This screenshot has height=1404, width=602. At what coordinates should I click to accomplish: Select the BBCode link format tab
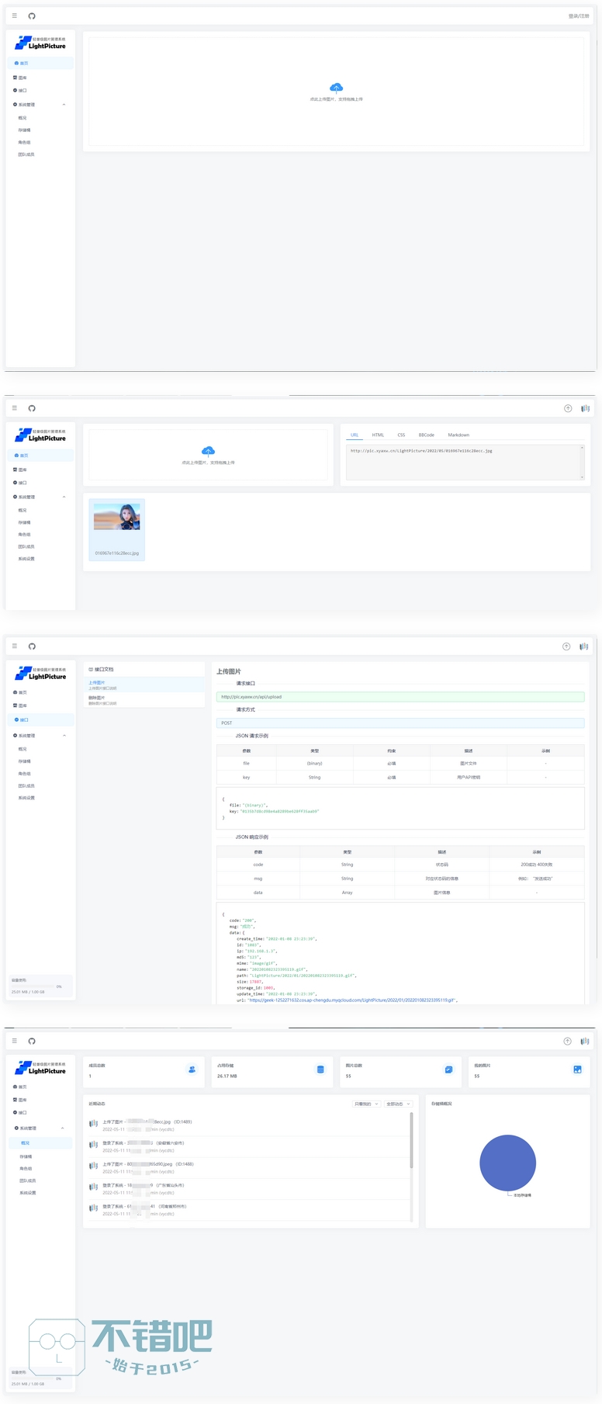tap(426, 435)
